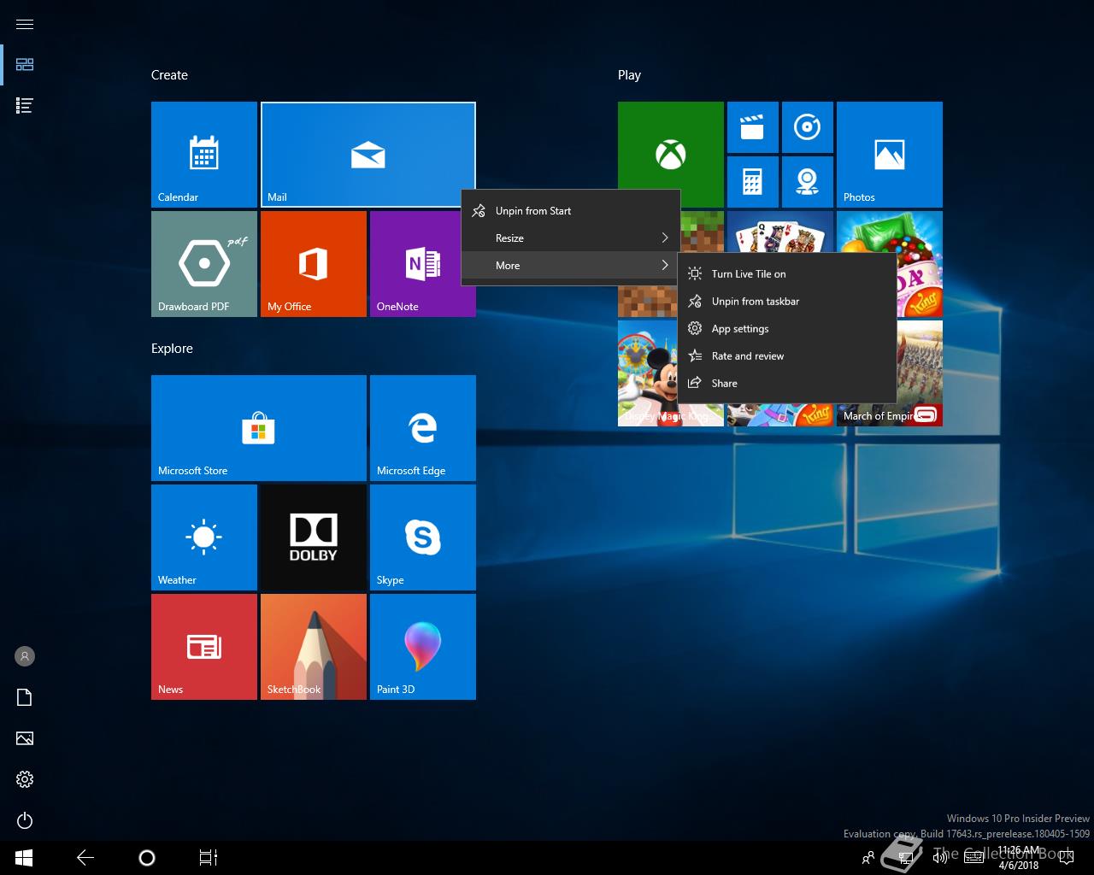Choose Share from the submenu
The height and width of the screenshot is (875, 1094).
tap(787, 384)
